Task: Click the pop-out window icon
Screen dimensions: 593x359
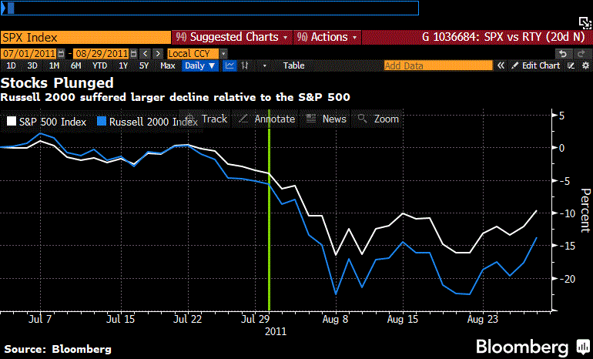Action: tap(585, 23)
